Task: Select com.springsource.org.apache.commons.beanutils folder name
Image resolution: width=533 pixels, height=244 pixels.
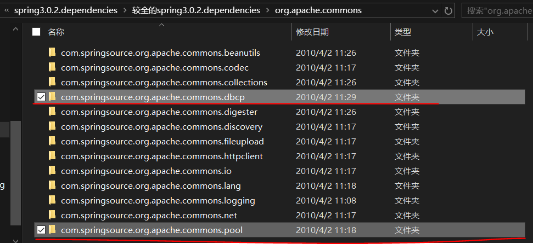Action: pos(160,53)
